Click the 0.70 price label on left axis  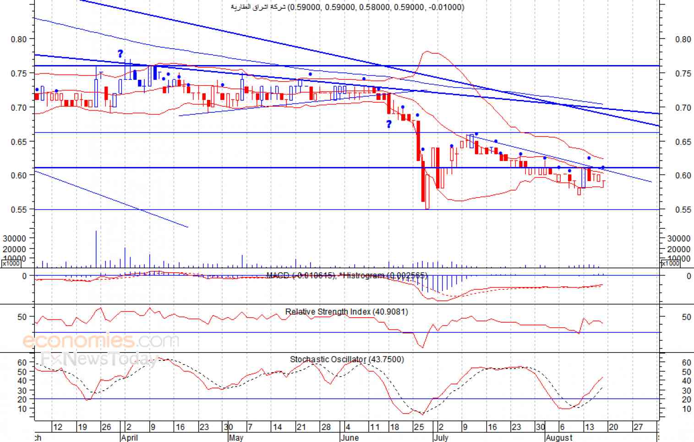click(x=19, y=108)
